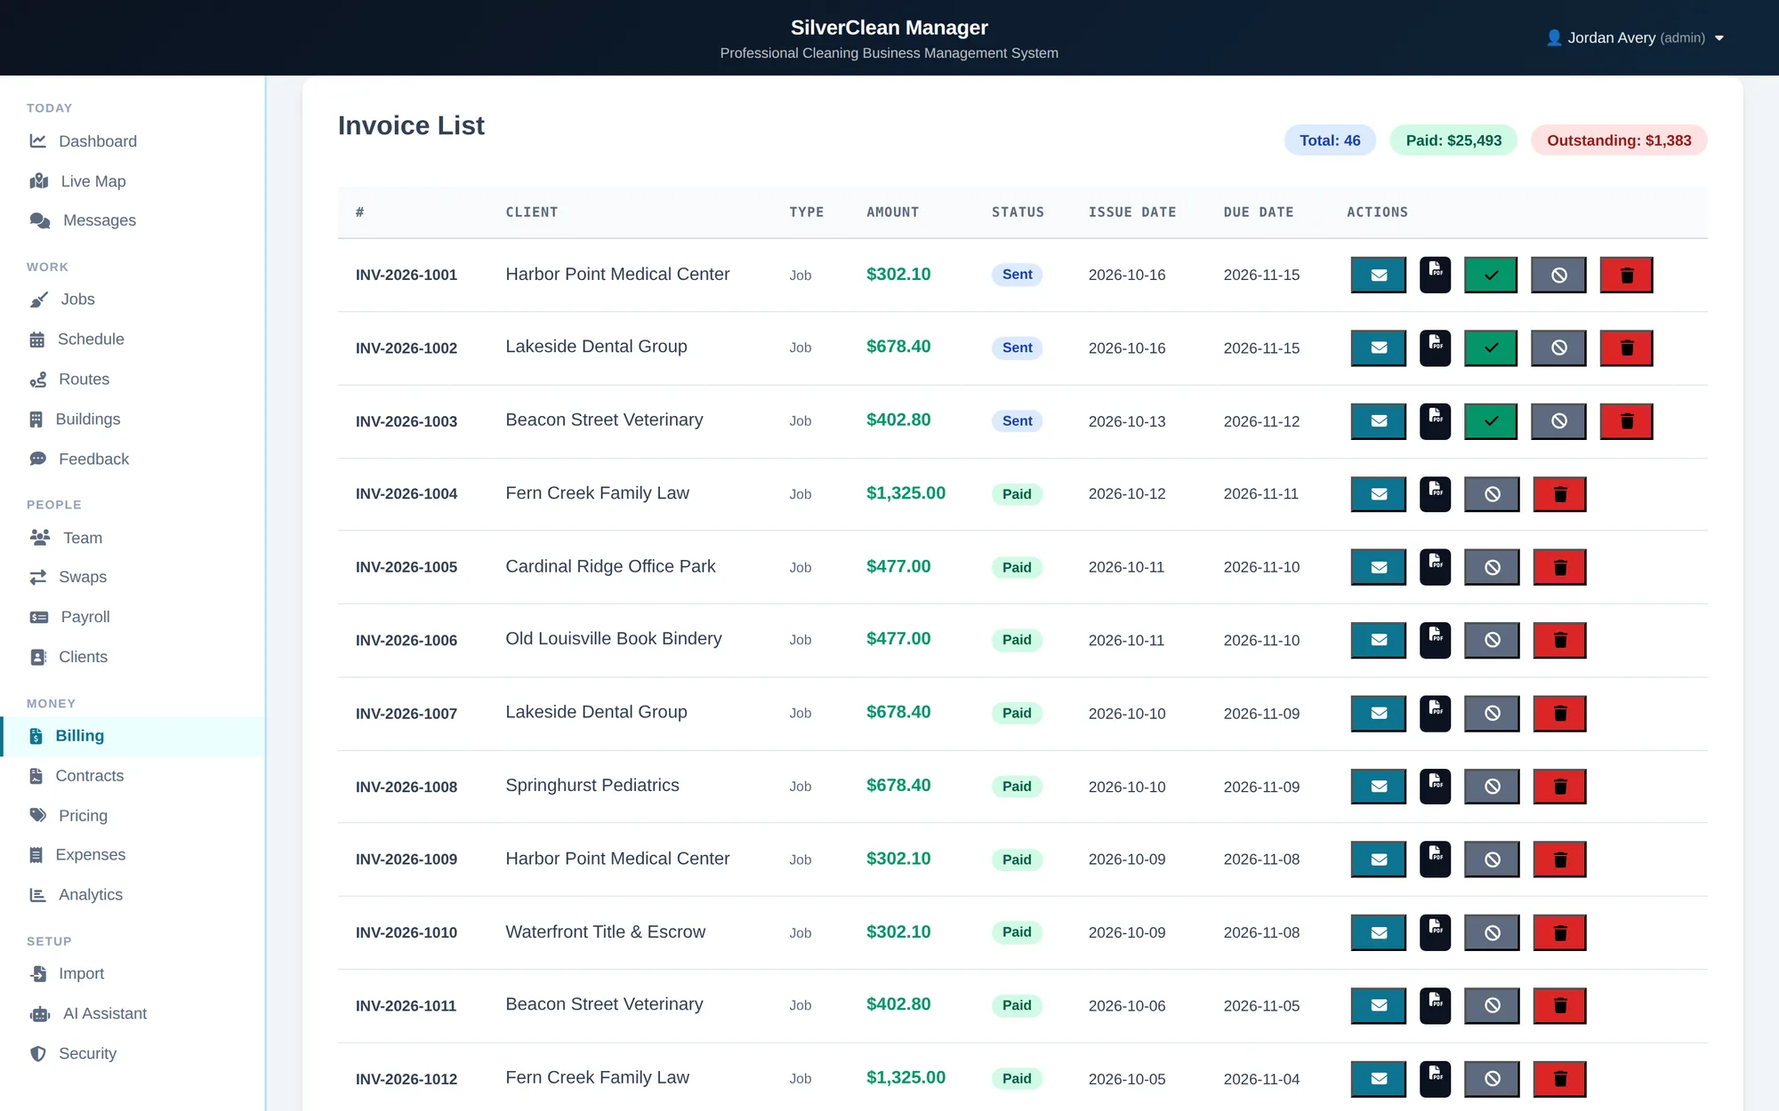Download PDF for INV-2026-1006
This screenshot has width=1779, height=1111.
(x=1435, y=640)
